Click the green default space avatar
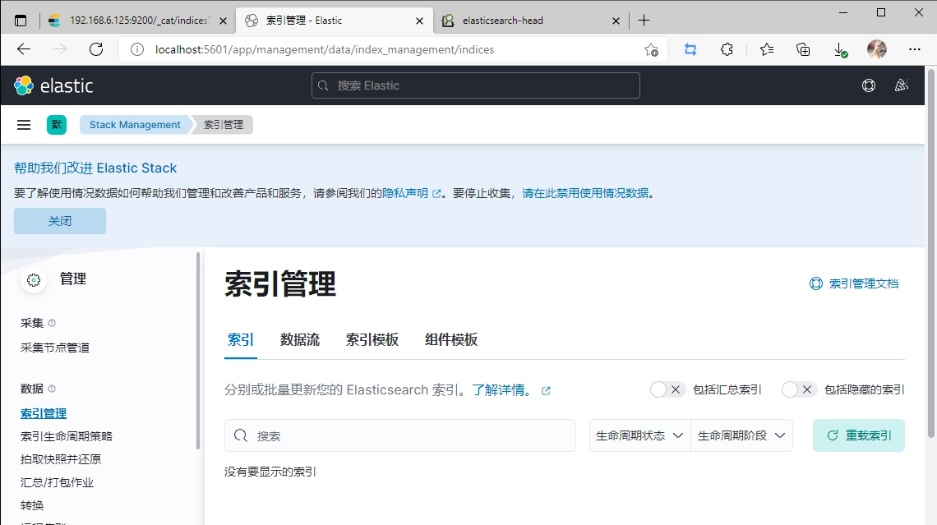Viewport: 937px width, 525px height. tap(57, 125)
